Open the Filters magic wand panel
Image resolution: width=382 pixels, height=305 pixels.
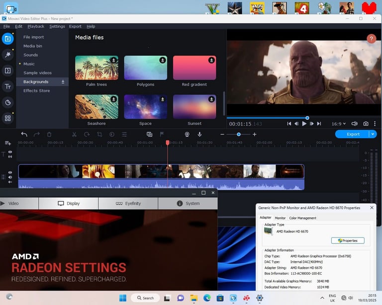click(x=7, y=55)
